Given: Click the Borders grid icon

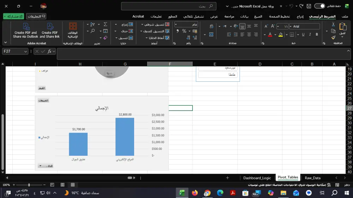Looking at the screenshot, I should (292, 35).
